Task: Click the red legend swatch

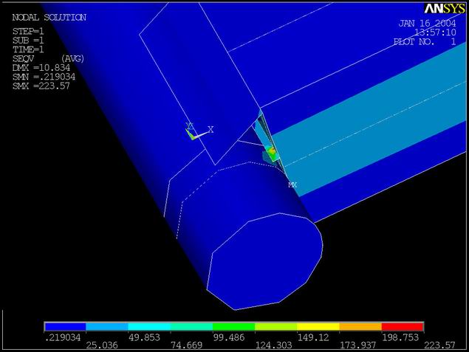Action: [403, 327]
